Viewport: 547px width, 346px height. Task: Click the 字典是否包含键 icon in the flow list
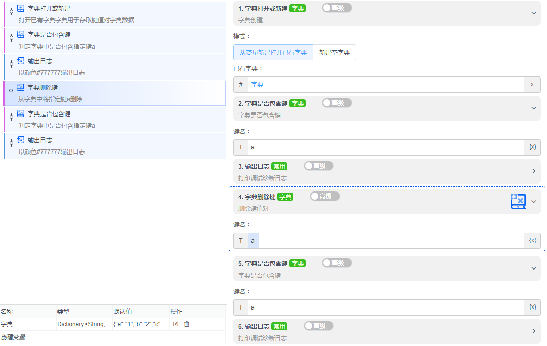tap(20, 34)
